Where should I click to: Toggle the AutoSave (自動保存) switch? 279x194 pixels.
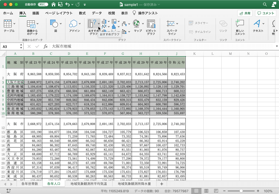43,4
